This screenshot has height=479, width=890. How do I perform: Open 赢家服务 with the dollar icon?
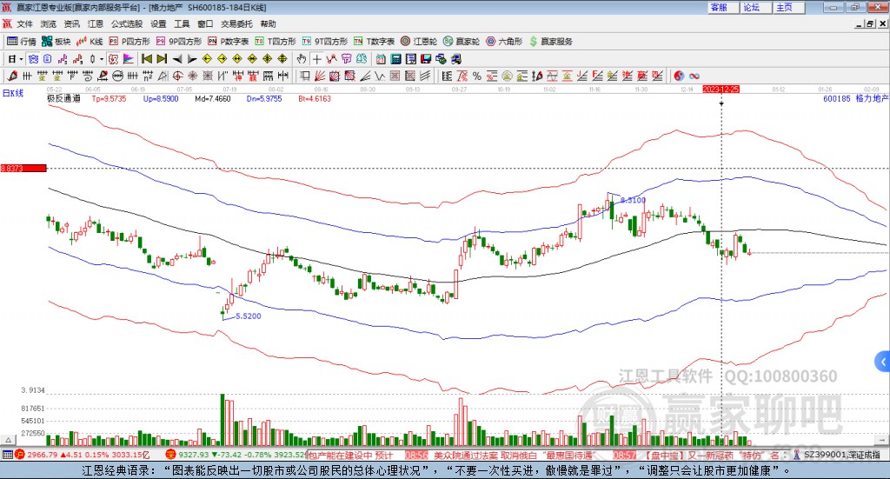point(550,42)
